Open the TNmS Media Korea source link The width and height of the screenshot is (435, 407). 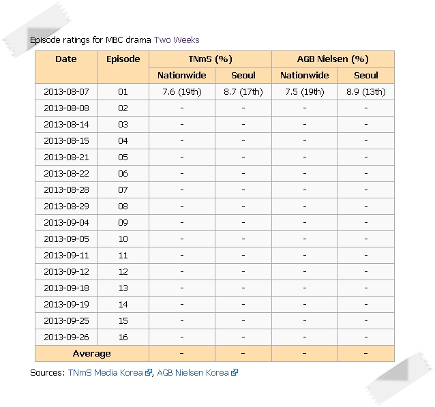[x=105, y=372]
